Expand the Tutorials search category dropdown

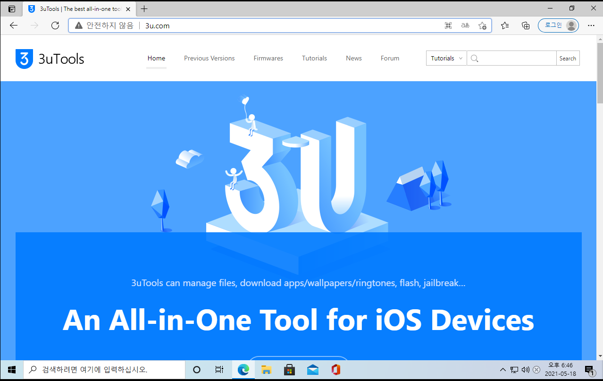(446, 58)
